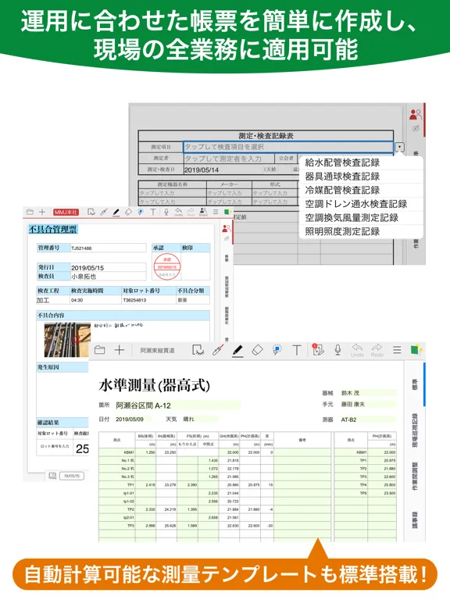This screenshot has height=600, width=450.
Task: Add new page with plus icon in 水準測量 toolbar
Action: point(120,350)
